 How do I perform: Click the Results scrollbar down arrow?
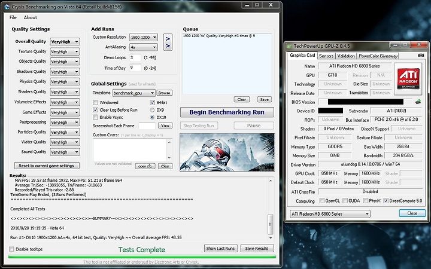click(x=271, y=238)
